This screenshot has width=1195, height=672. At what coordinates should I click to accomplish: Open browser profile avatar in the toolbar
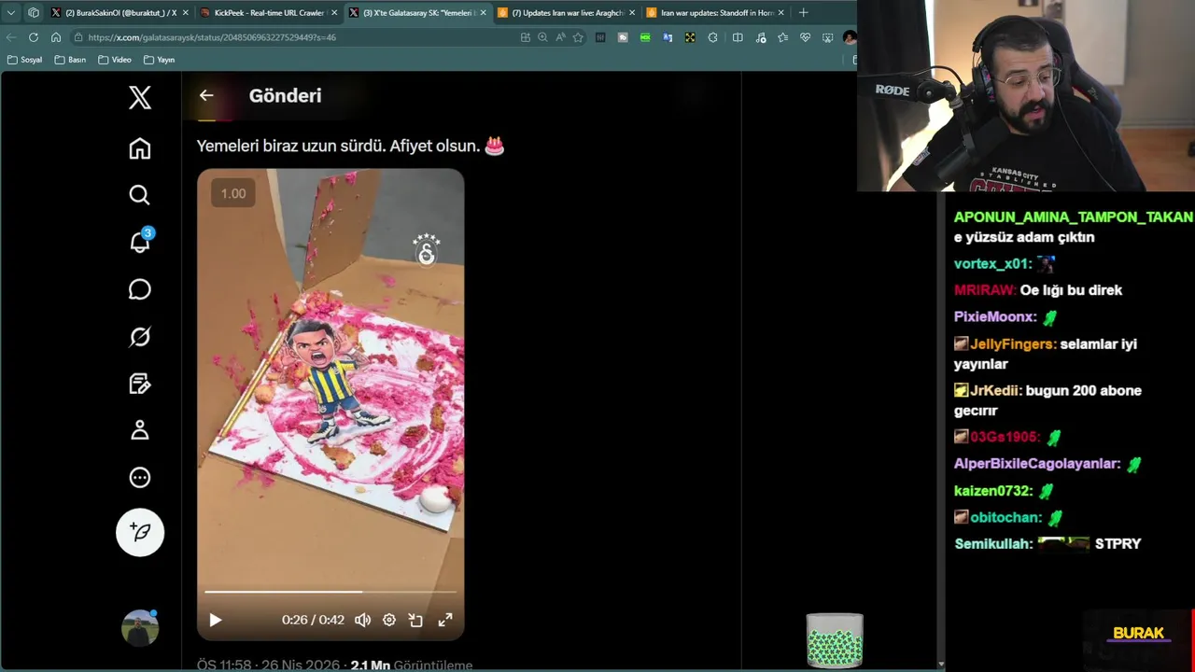pos(849,37)
